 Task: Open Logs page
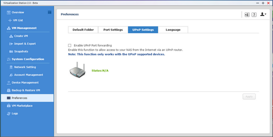[15, 113]
